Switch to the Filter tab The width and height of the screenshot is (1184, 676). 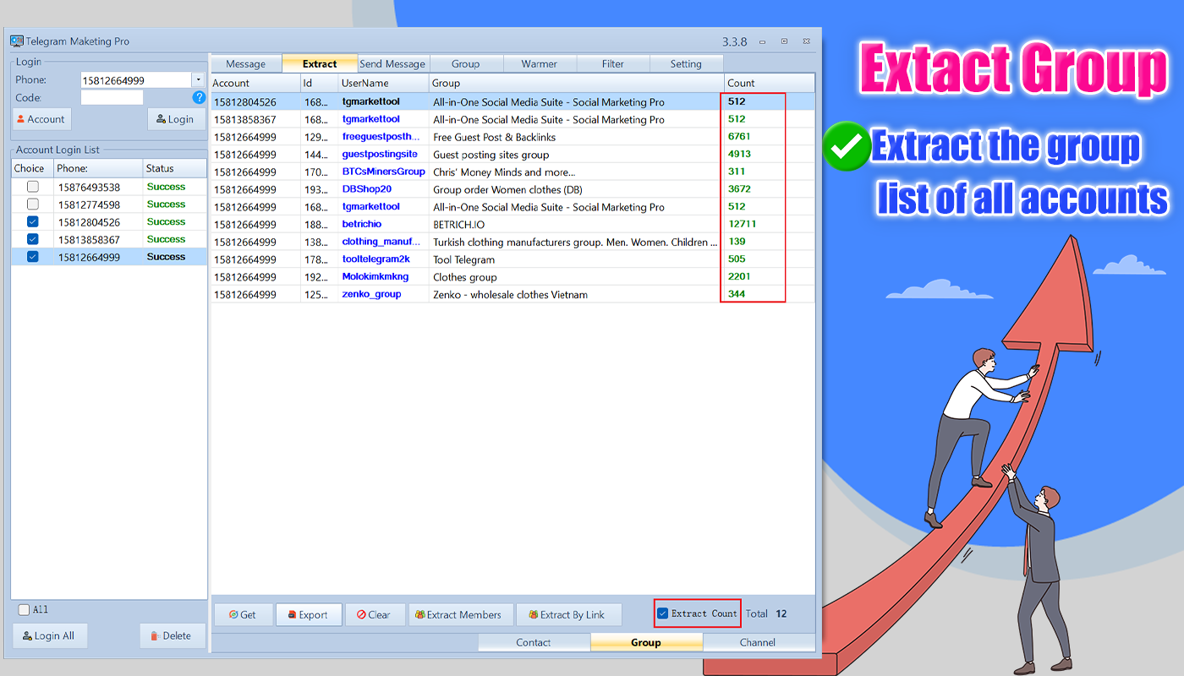point(613,64)
